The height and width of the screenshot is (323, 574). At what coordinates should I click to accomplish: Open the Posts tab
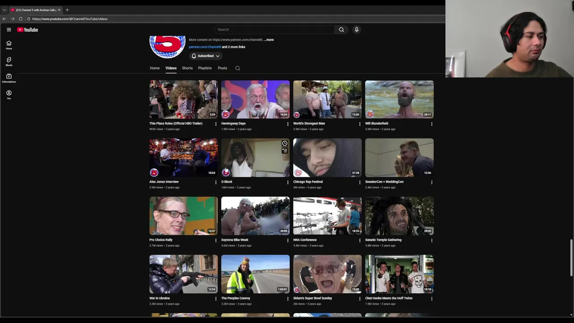click(x=222, y=68)
